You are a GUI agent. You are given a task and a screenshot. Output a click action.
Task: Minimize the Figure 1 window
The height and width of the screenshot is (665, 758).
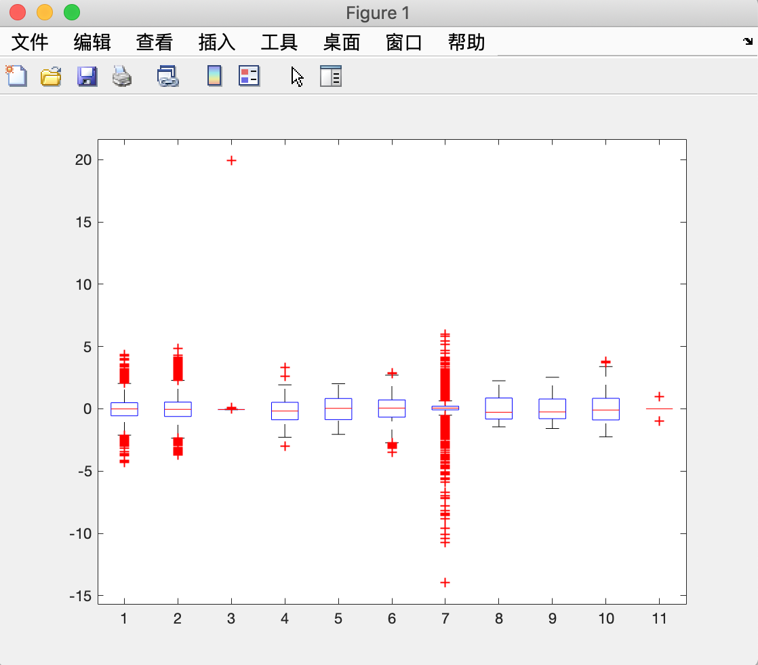tap(45, 12)
